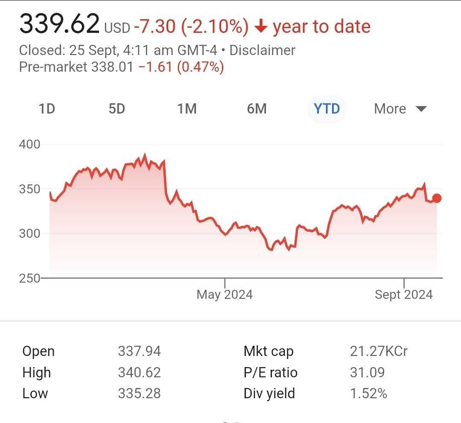The width and height of the screenshot is (461, 423).
Task: Click the May 2024 axis marker
Action: [225, 295]
